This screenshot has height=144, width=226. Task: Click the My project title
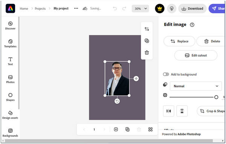[61, 9]
